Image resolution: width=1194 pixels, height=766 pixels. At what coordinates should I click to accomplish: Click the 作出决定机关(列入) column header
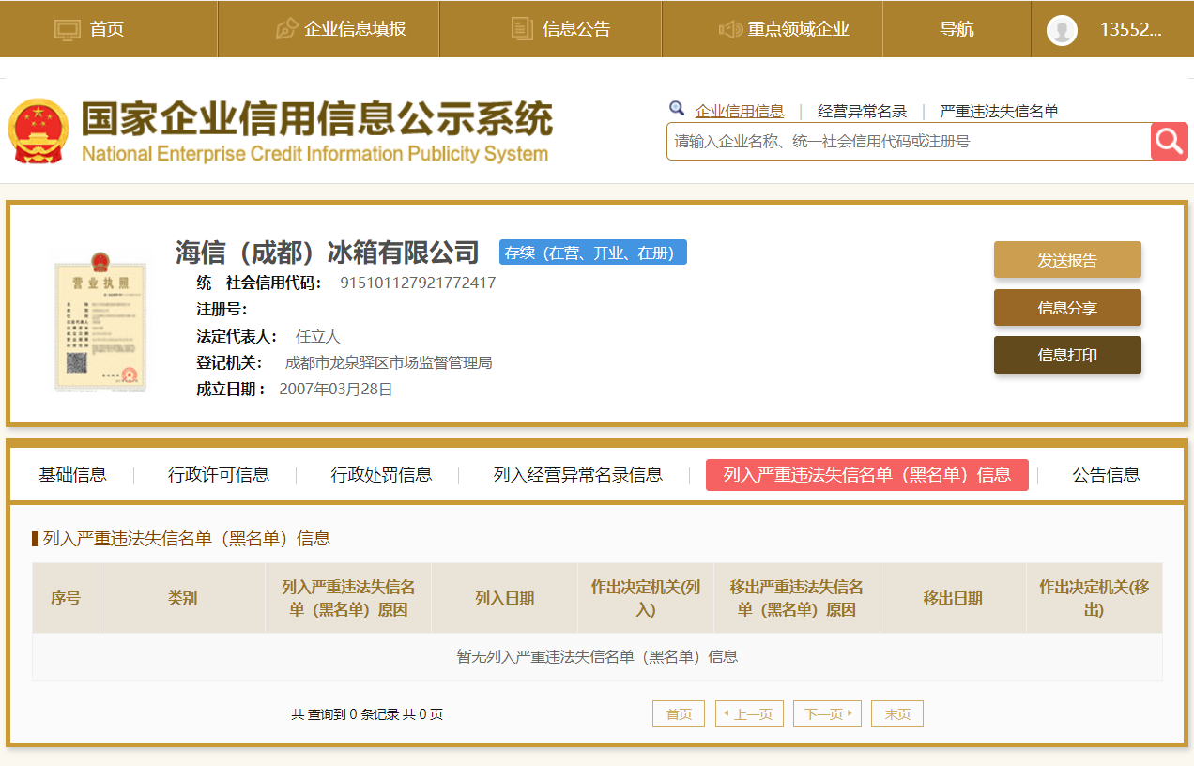coord(646,598)
